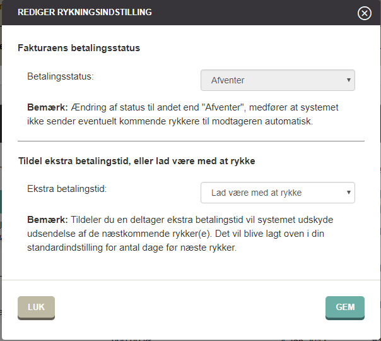Close the dialog with the X icon
The image size is (381, 341).
[364, 13]
